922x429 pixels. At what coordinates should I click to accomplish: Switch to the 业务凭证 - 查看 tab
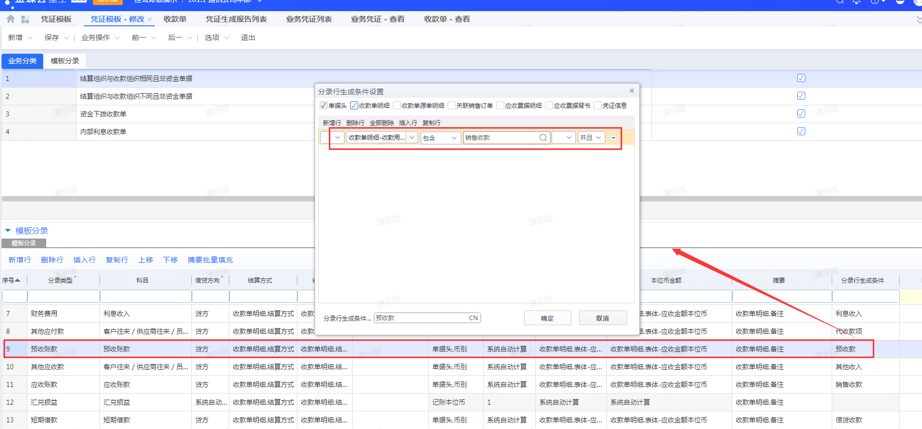pyautogui.click(x=378, y=19)
